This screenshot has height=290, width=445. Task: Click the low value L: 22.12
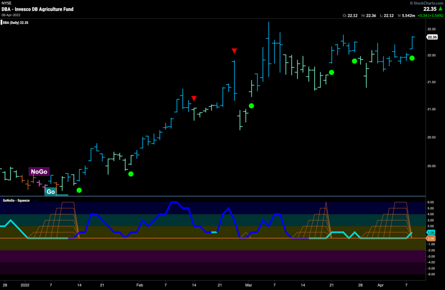387,16
